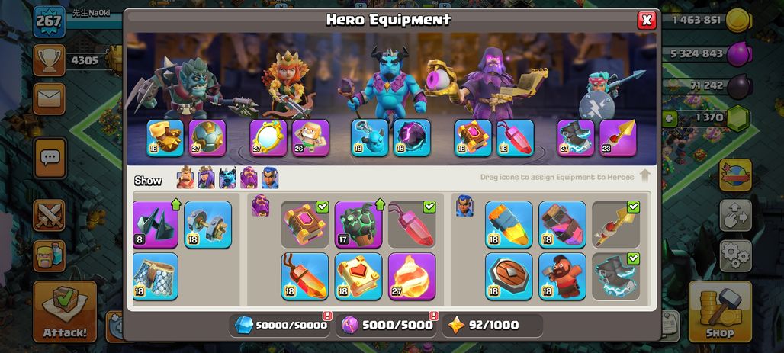Screen dimensions: 784x353
Task: Filter equipment by Barbarian King portrait
Action: point(185,178)
